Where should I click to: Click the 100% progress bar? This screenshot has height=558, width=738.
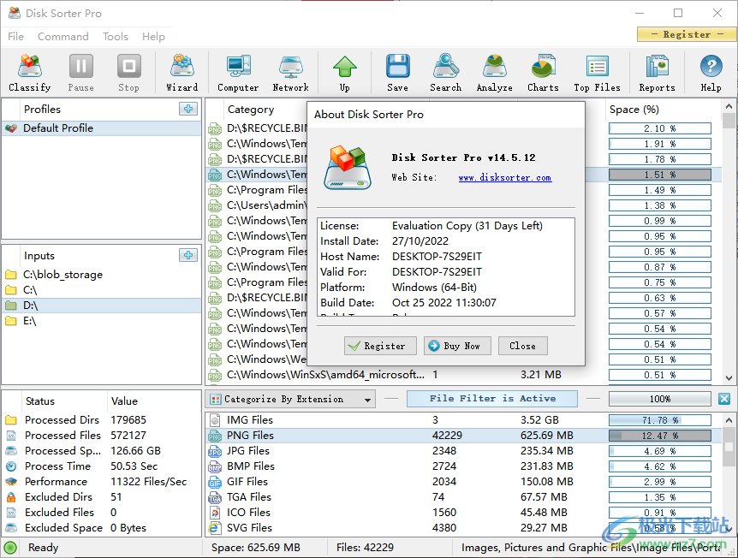coord(660,399)
